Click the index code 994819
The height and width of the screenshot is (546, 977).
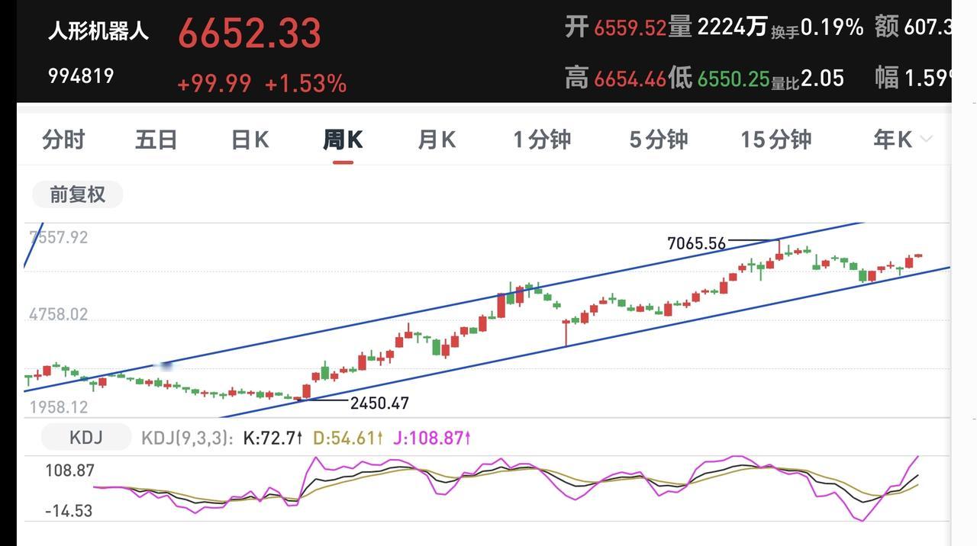click(x=81, y=76)
